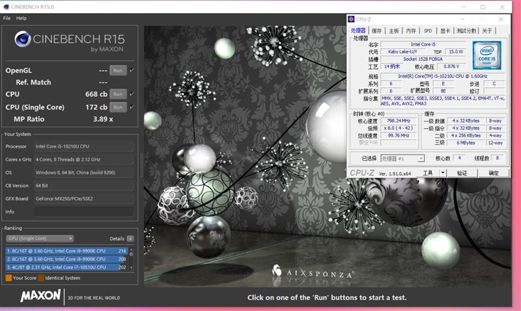The image size is (521, 311).
Task: Switch to the 测试分数 tab in CPU-Z
Action: (466, 31)
